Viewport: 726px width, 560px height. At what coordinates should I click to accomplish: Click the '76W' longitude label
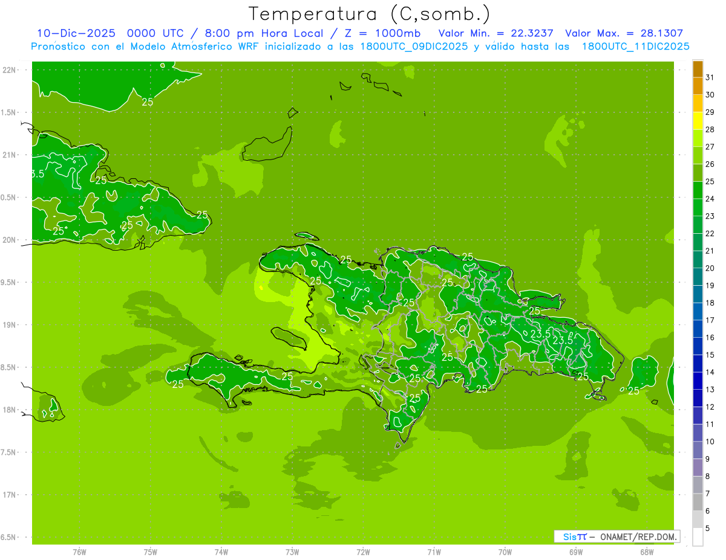pyautogui.click(x=79, y=552)
